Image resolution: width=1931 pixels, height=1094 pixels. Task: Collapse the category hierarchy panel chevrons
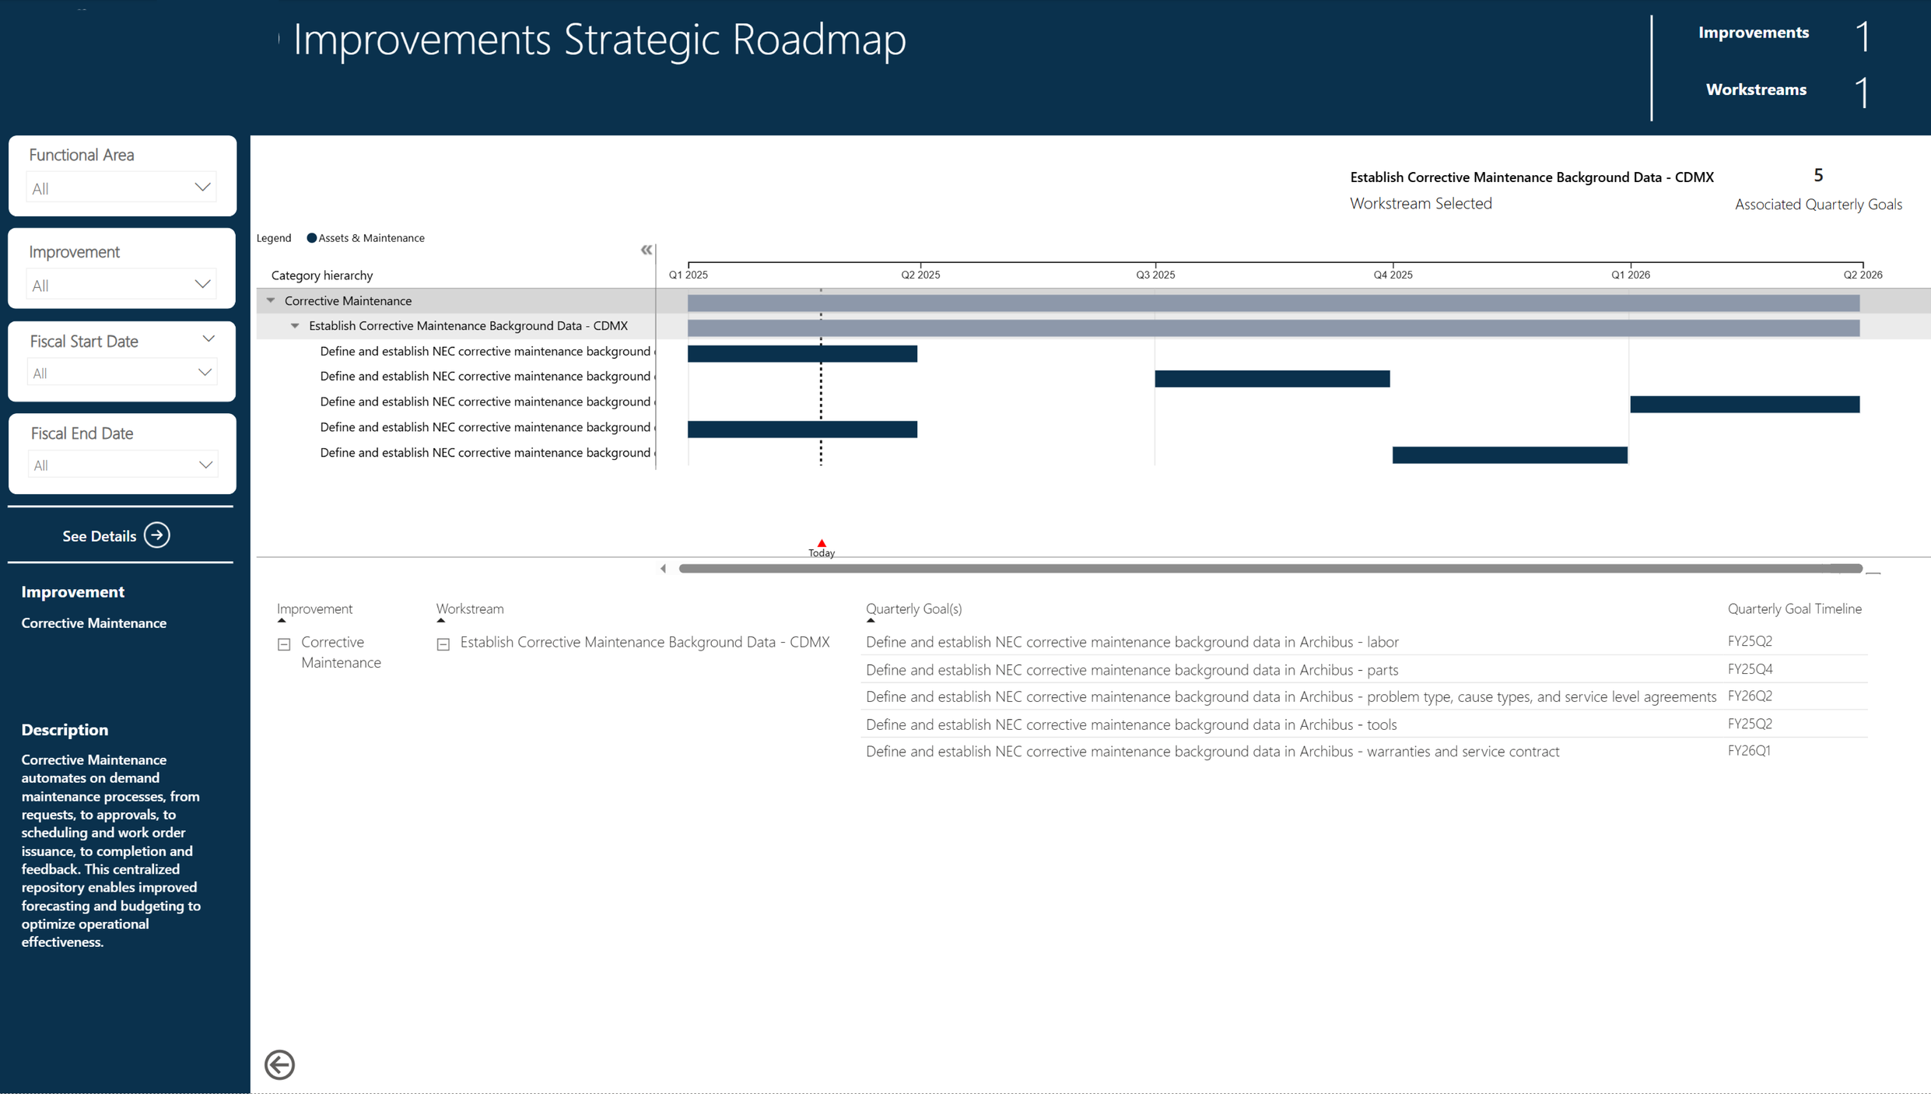point(646,250)
